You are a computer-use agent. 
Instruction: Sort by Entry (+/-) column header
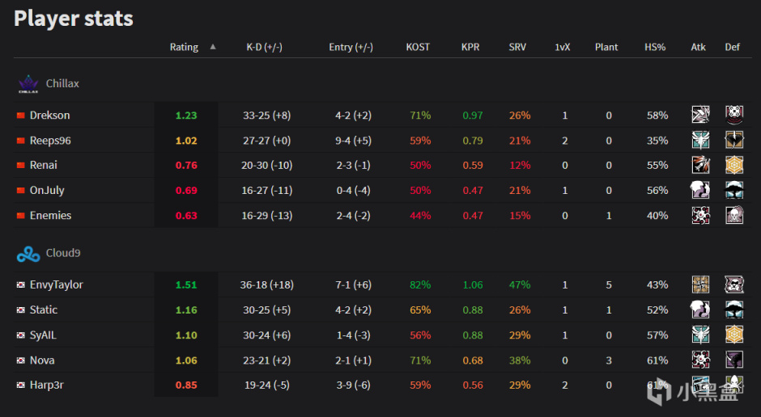point(351,47)
